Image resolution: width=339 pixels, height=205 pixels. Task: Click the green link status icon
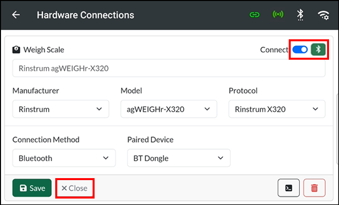254,15
